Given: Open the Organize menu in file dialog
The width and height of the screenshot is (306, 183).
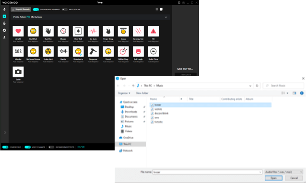Looking at the screenshot, I should click(x=124, y=93).
